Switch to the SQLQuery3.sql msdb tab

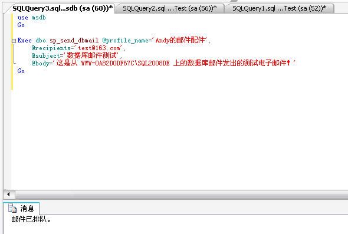pyautogui.click(x=63, y=8)
